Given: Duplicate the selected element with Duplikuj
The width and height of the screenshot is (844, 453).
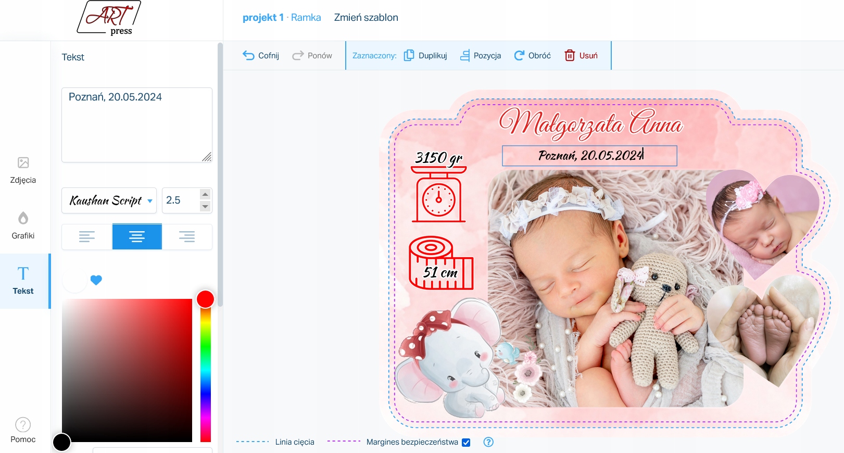Looking at the screenshot, I should tap(425, 56).
